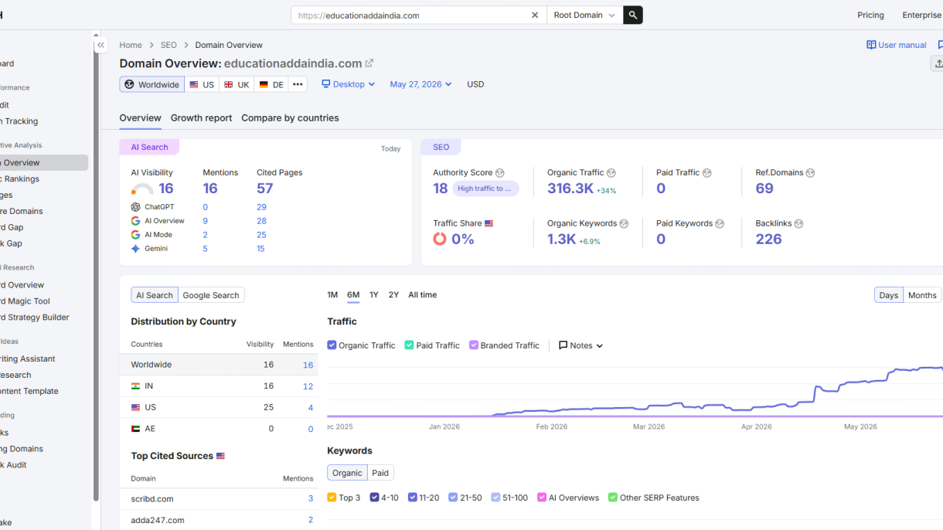
Task: Select Google Search toggle tab
Action: (x=211, y=295)
